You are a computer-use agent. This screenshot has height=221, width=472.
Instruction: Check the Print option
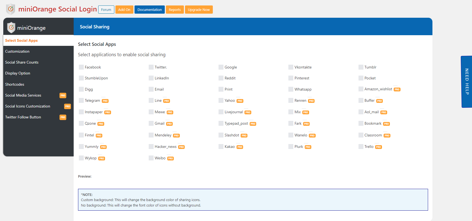(x=221, y=89)
